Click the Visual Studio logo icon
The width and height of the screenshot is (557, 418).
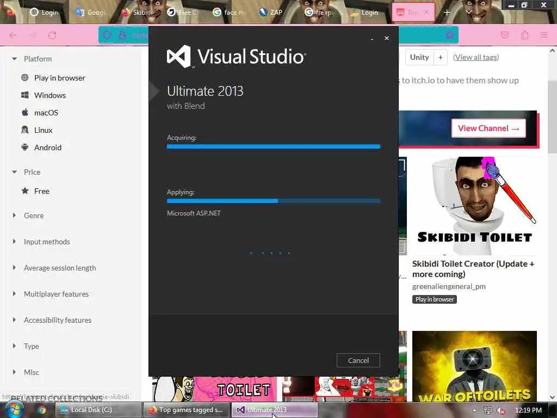(x=178, y=56)
